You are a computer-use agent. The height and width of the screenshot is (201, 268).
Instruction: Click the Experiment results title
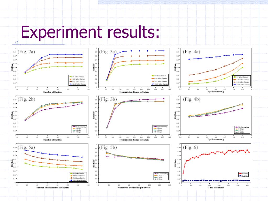[90, 32]
